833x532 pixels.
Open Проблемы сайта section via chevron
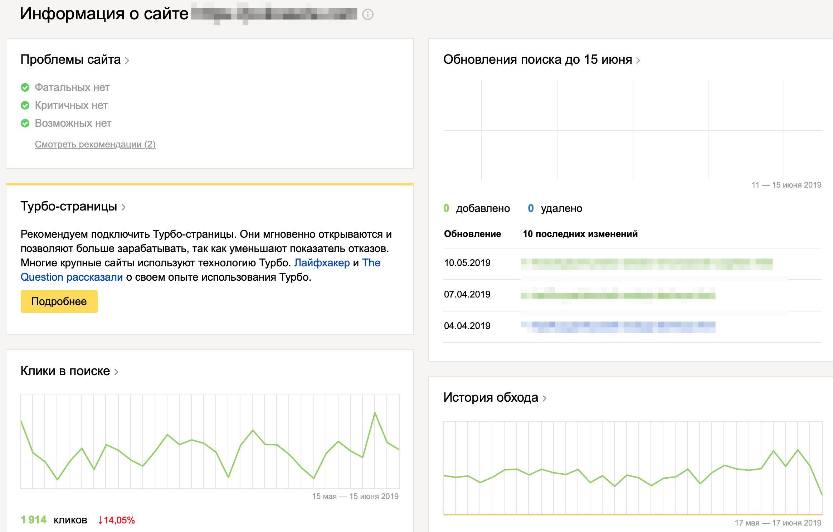click(127, 61)
